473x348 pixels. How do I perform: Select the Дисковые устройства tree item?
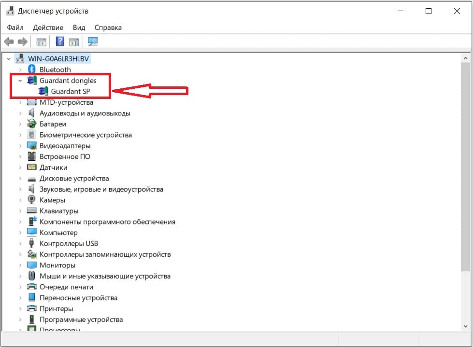tap(74, 178)
